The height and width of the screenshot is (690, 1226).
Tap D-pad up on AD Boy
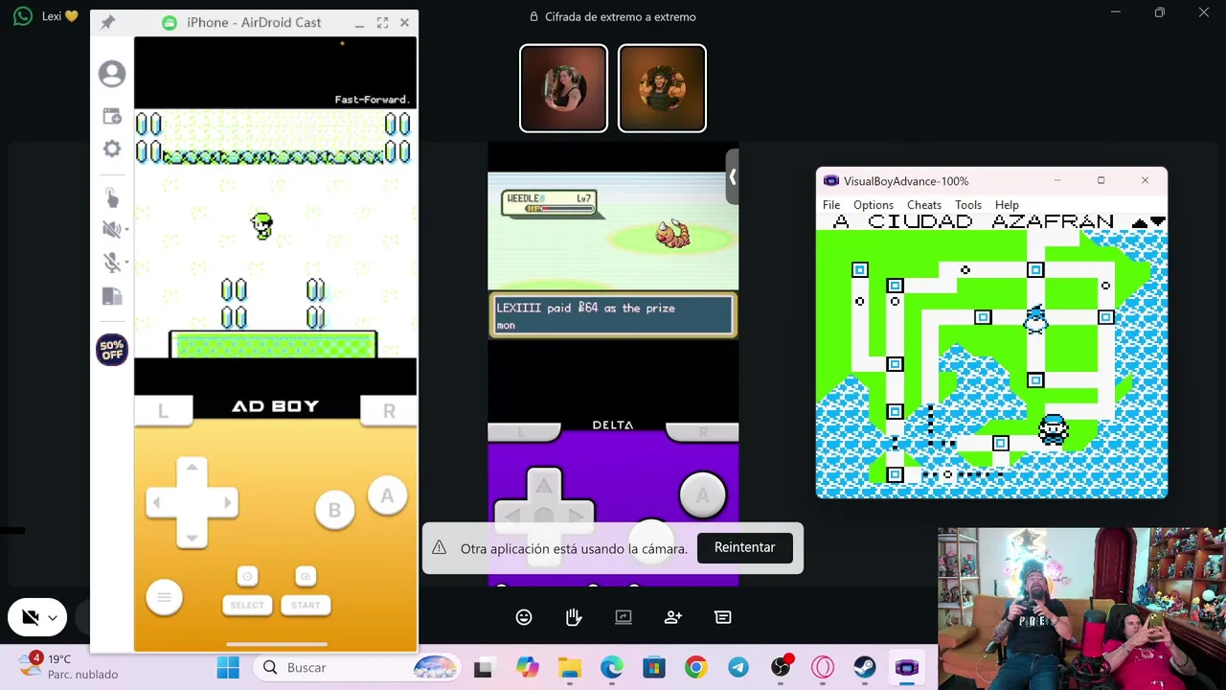point(192,468)
